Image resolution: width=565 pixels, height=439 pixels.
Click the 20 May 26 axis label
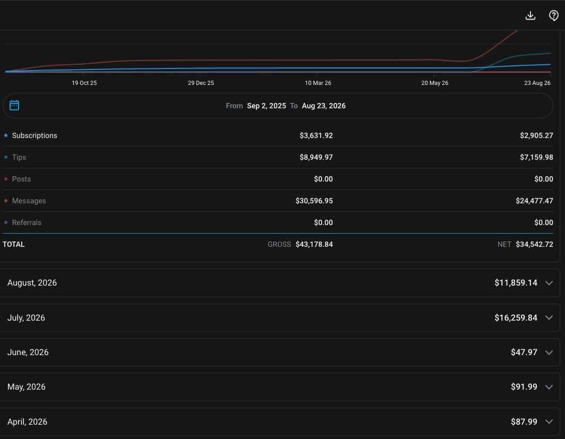tap(434, 83)
